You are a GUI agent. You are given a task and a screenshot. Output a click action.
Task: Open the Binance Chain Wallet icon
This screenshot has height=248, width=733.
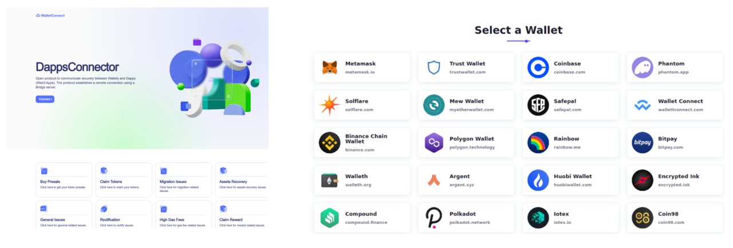[329, 143]
